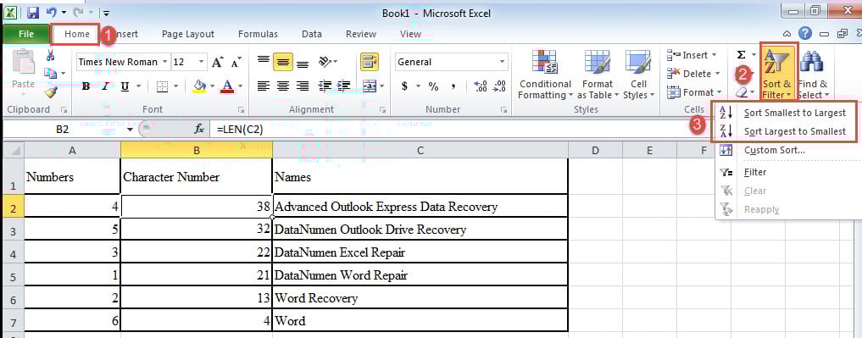
Task: Toggle Italic formatting
Action: point(105,86)
